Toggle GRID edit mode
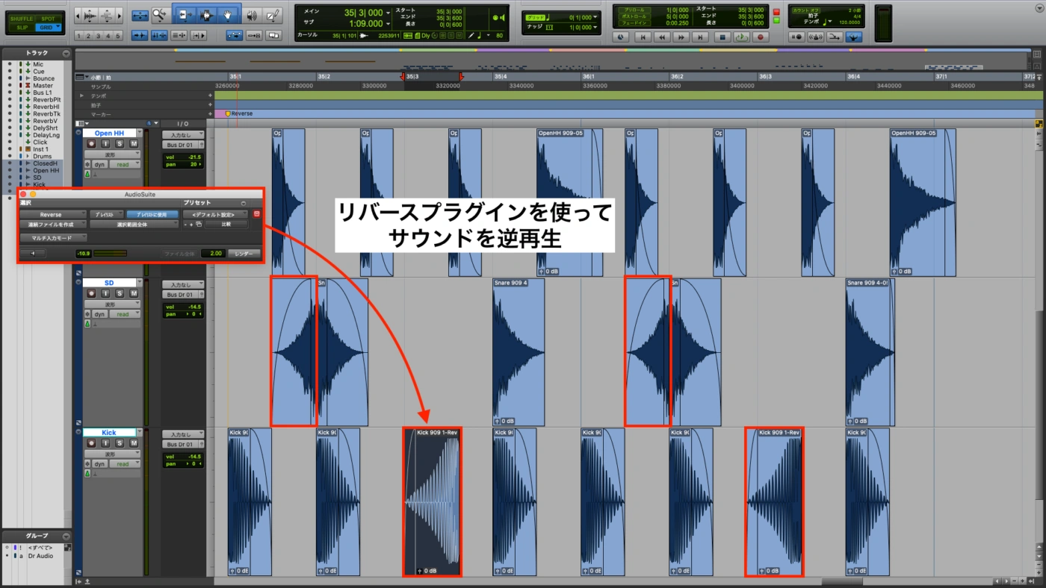 click(x=48, y=28)
